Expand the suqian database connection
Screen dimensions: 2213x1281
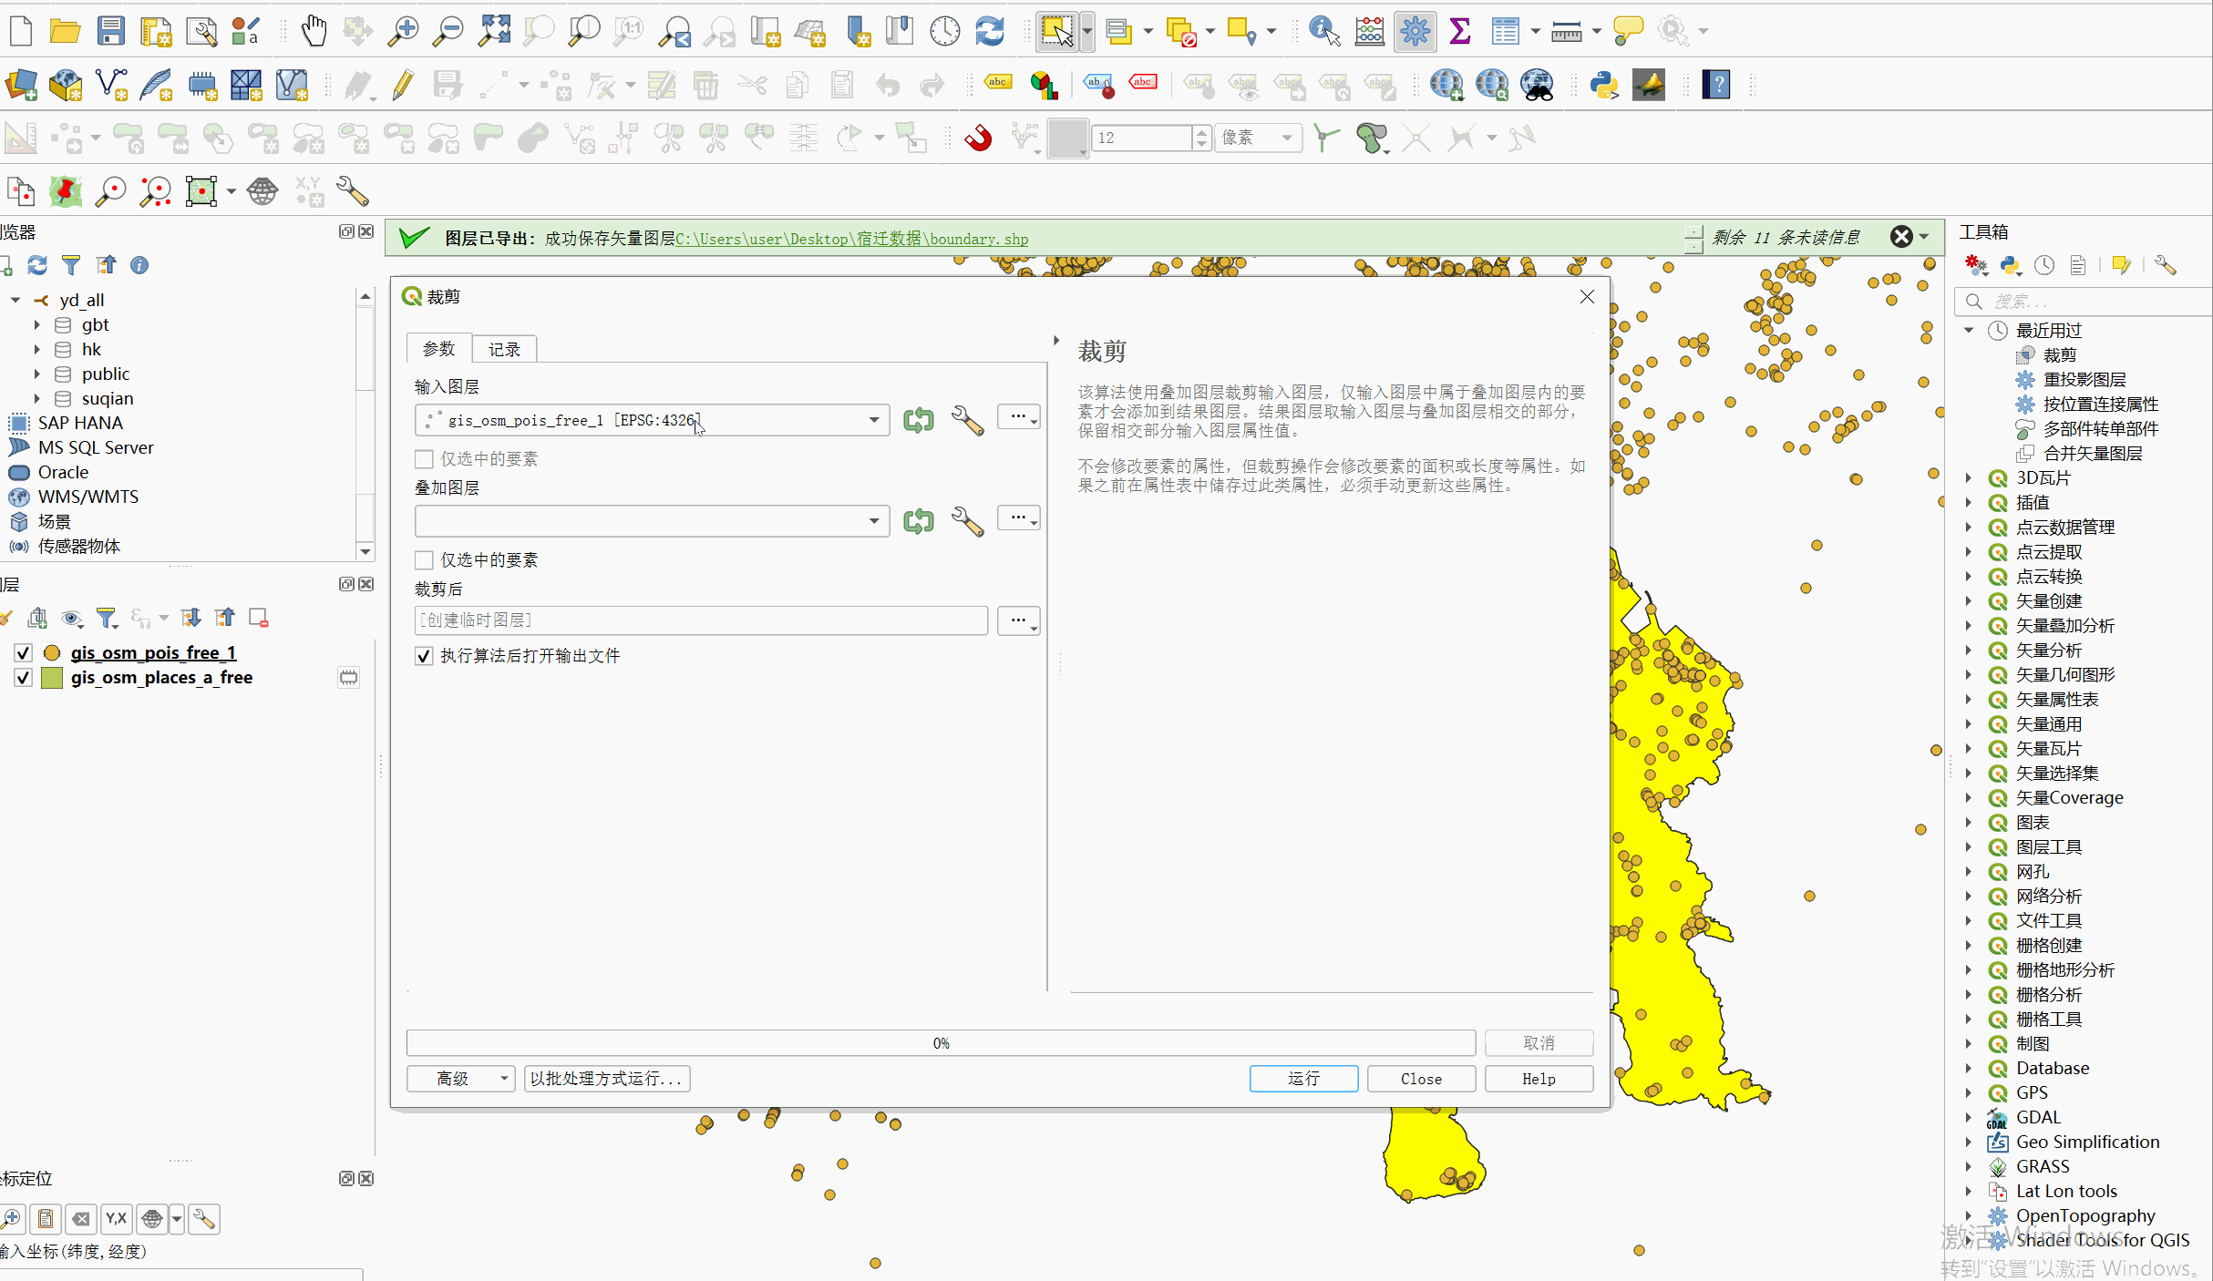pos(36,398)
